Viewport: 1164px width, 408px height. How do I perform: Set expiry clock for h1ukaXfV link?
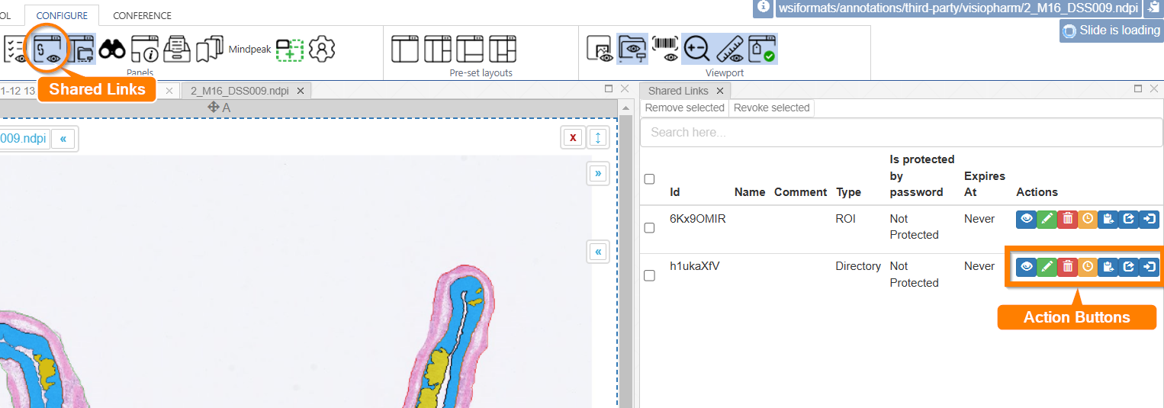1088,267
